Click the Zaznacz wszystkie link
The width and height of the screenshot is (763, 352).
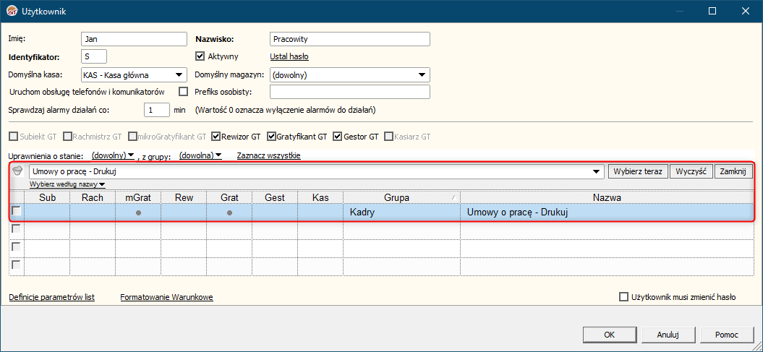[268, 155]
